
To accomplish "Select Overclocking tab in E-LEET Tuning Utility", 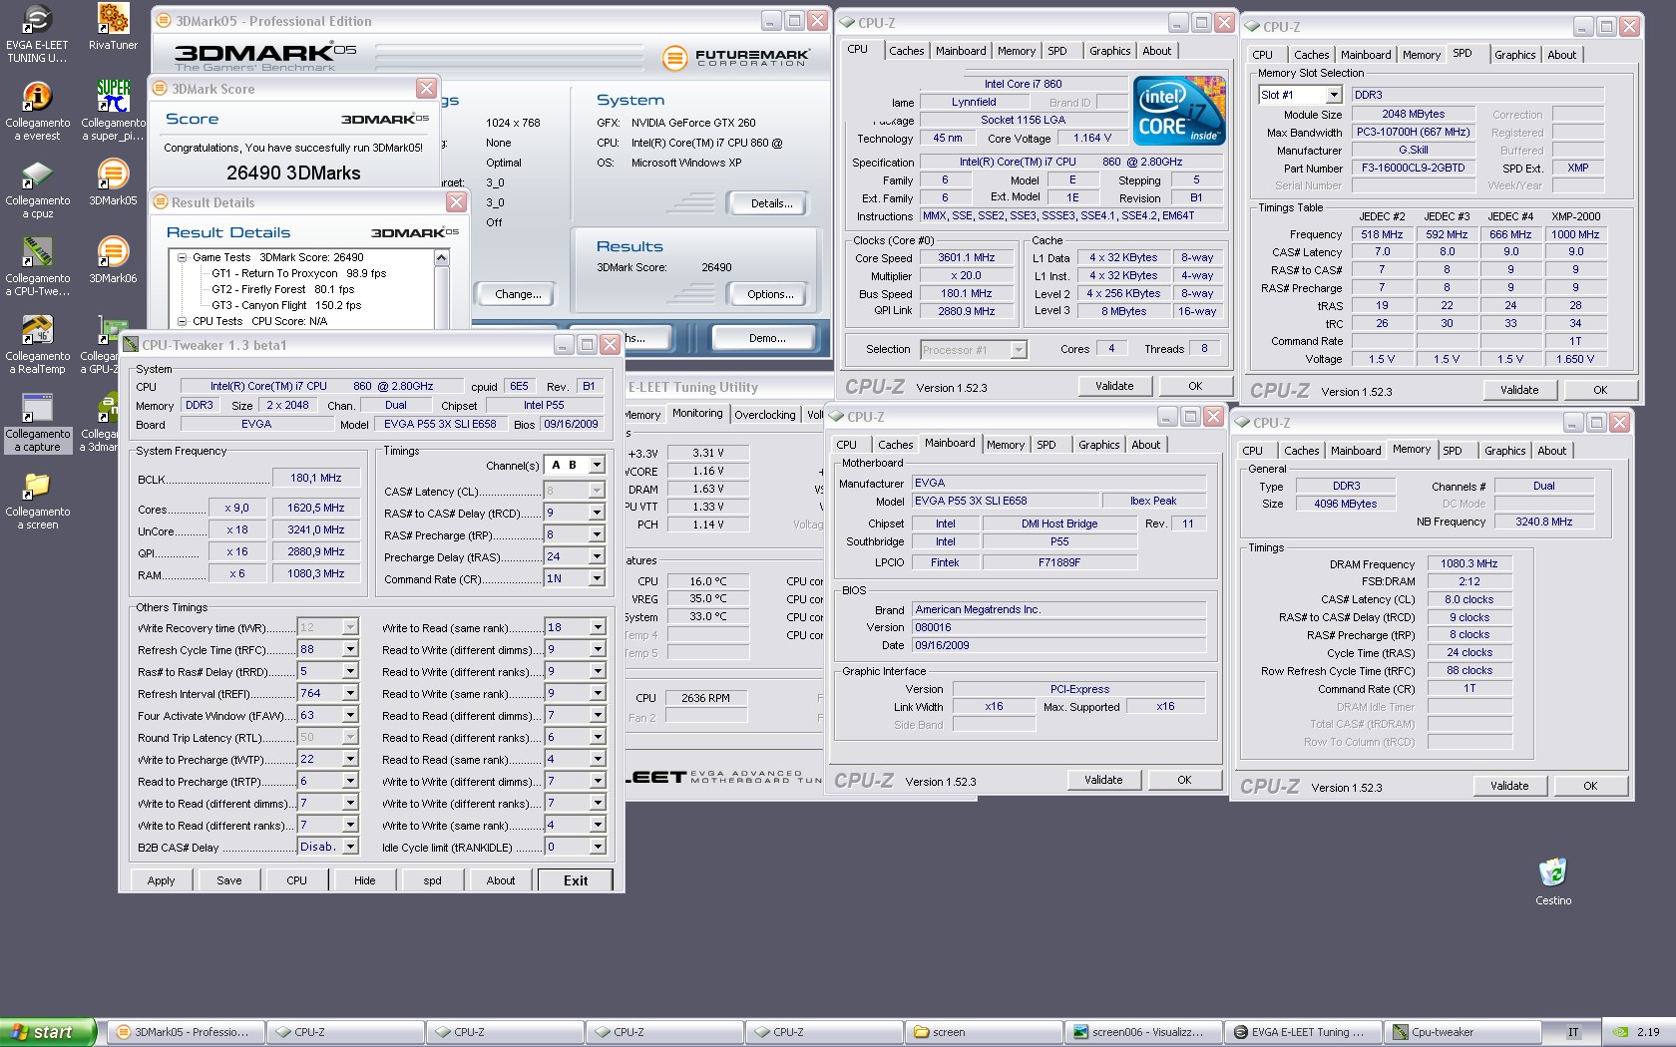I will click(765, 415).
